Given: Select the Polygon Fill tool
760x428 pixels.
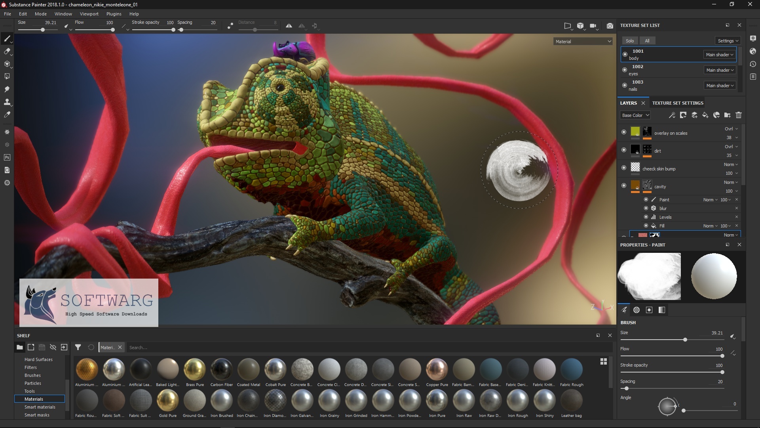Looking at the screenshot, I should (x=7, y=76).
